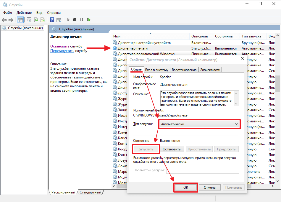The height and width of the screenshot is (202, 281).
Task: Click the Службы gear icon in title bar
Action: coord(5,5)
